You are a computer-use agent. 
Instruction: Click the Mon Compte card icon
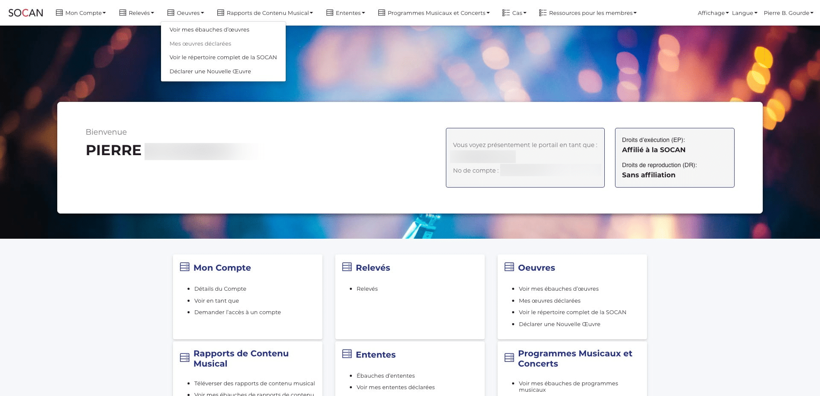(184, 267)
